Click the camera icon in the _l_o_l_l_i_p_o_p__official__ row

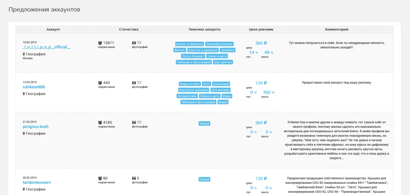134,43
